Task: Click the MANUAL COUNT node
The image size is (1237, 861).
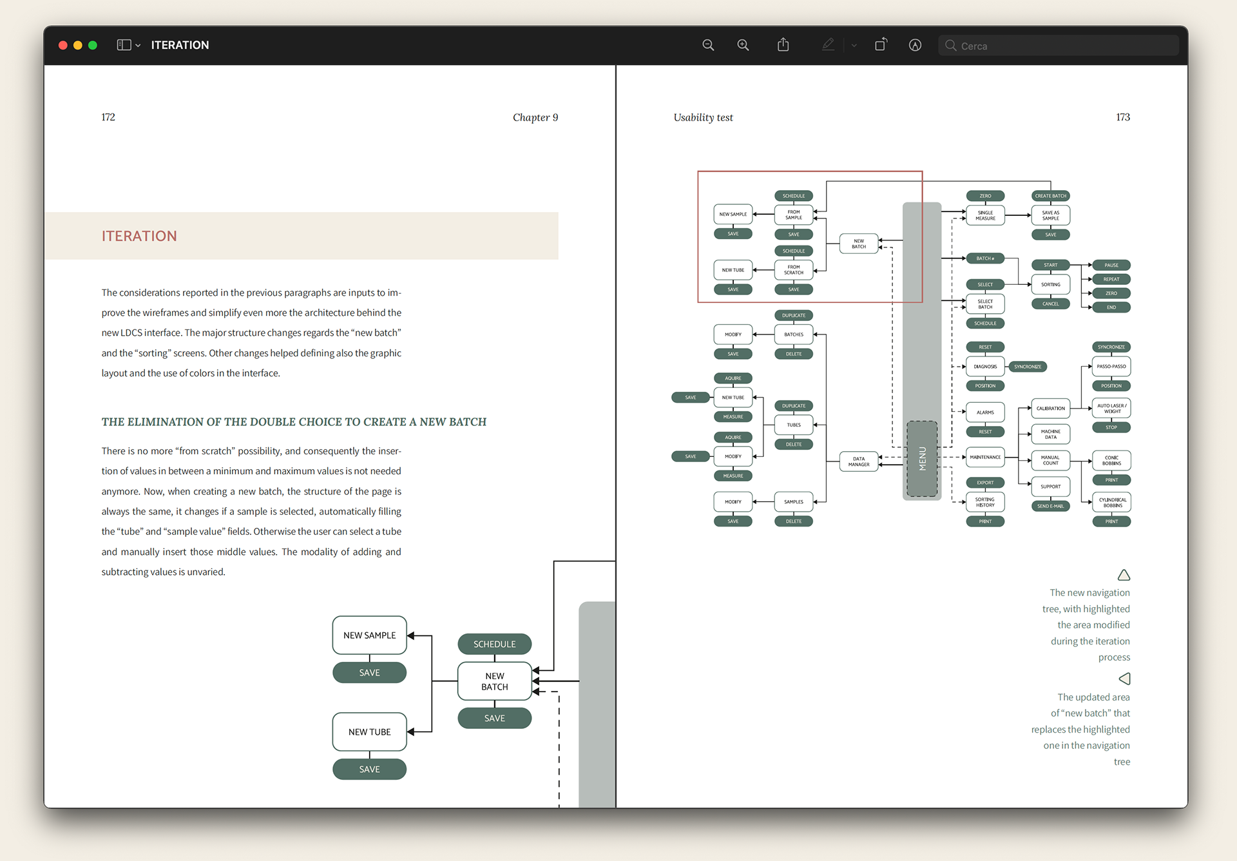Action: (1051, 460)
